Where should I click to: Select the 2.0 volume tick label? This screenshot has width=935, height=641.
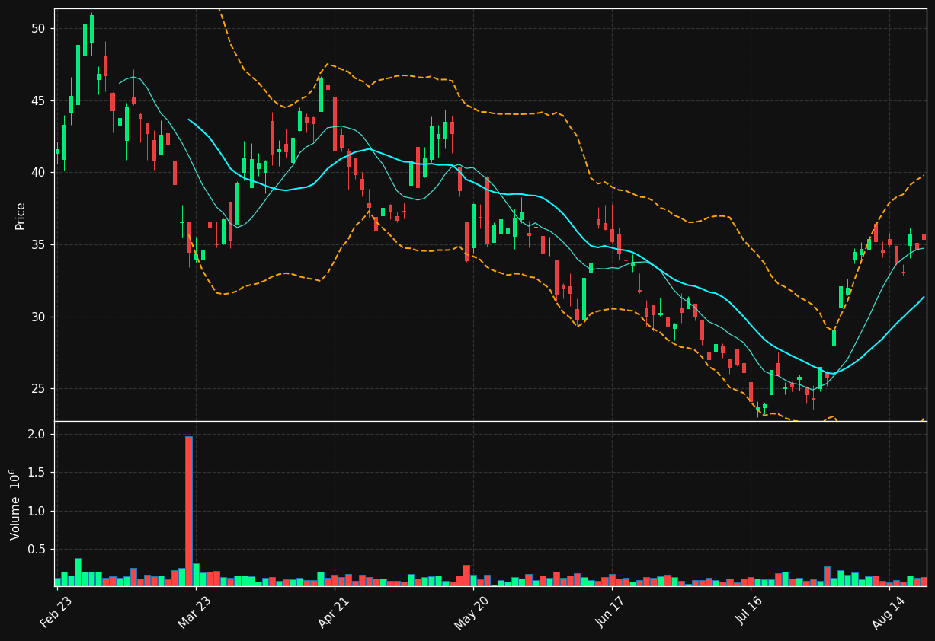(37, 435)
